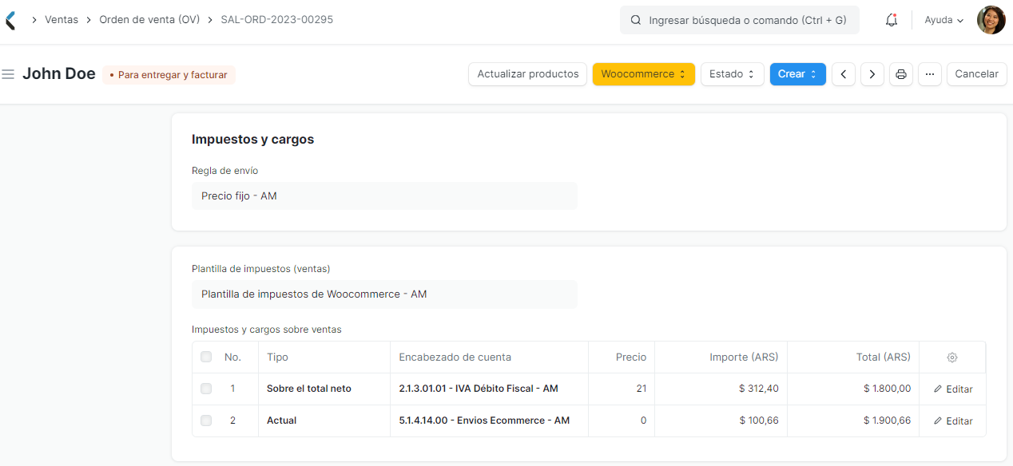This screenshot has width=1013, height=466.
Task: Toggle the sidebar hamburger menu
Action: pyautogui.click(x=8, y=74)
